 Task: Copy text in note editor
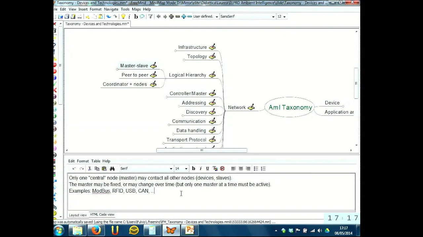97,169
